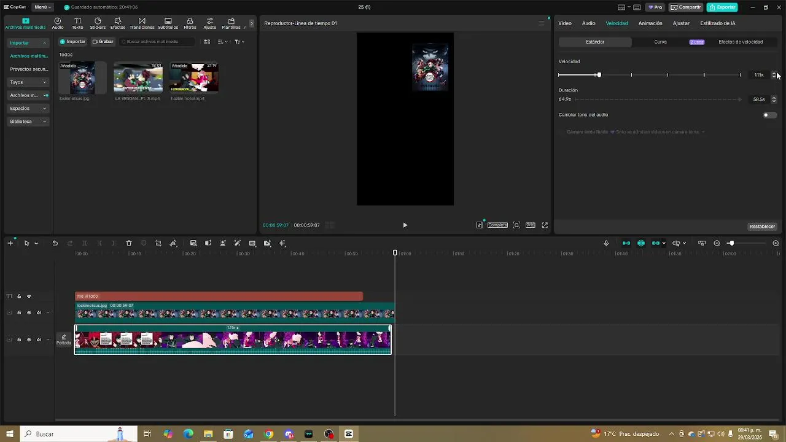
Task: Click the duration 58.5s stepper arrows
Action: click(774, 99)
